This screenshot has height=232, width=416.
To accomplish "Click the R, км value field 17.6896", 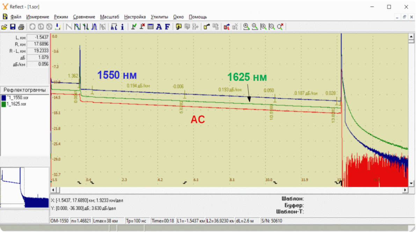I will (x=38, y=44).
